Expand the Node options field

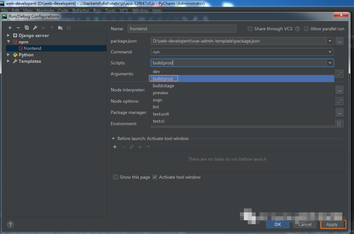339,101
